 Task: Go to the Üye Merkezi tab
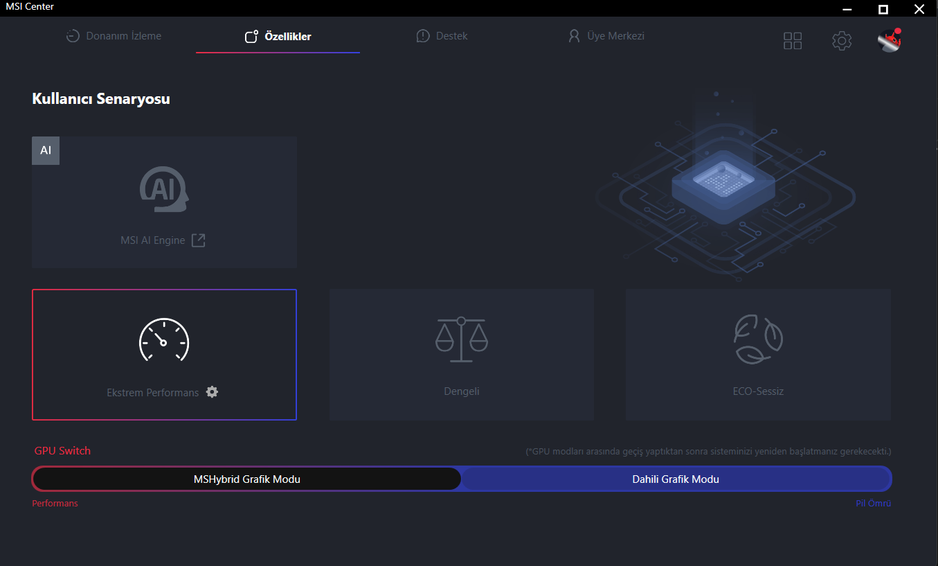tap(606, 36)
